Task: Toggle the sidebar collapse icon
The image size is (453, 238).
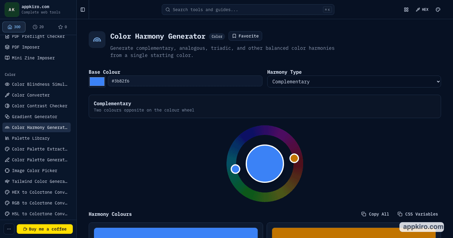Action: pos(83,9)
